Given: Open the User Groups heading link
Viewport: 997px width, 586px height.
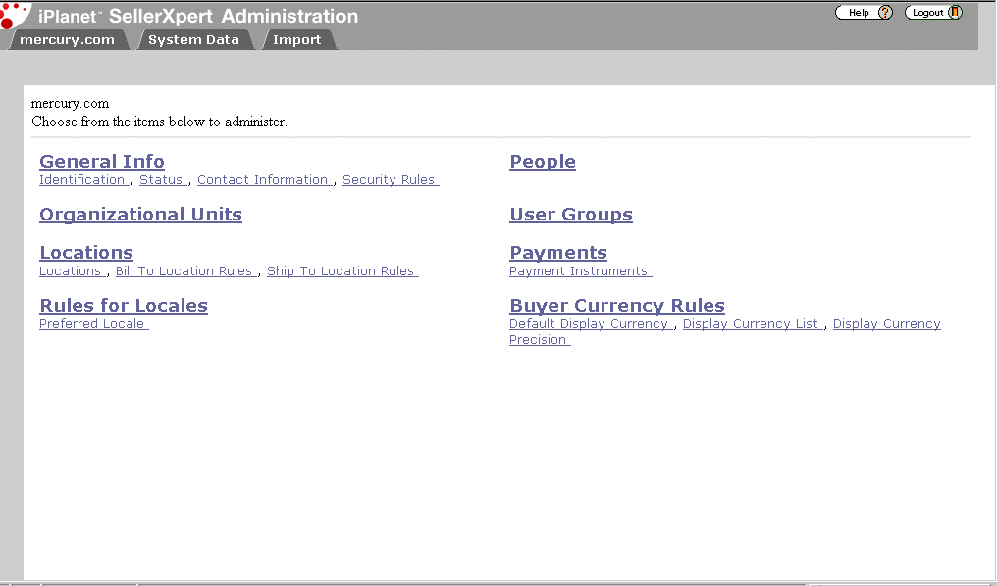Looking at the screenshot, I should click(x=571, y=215).
